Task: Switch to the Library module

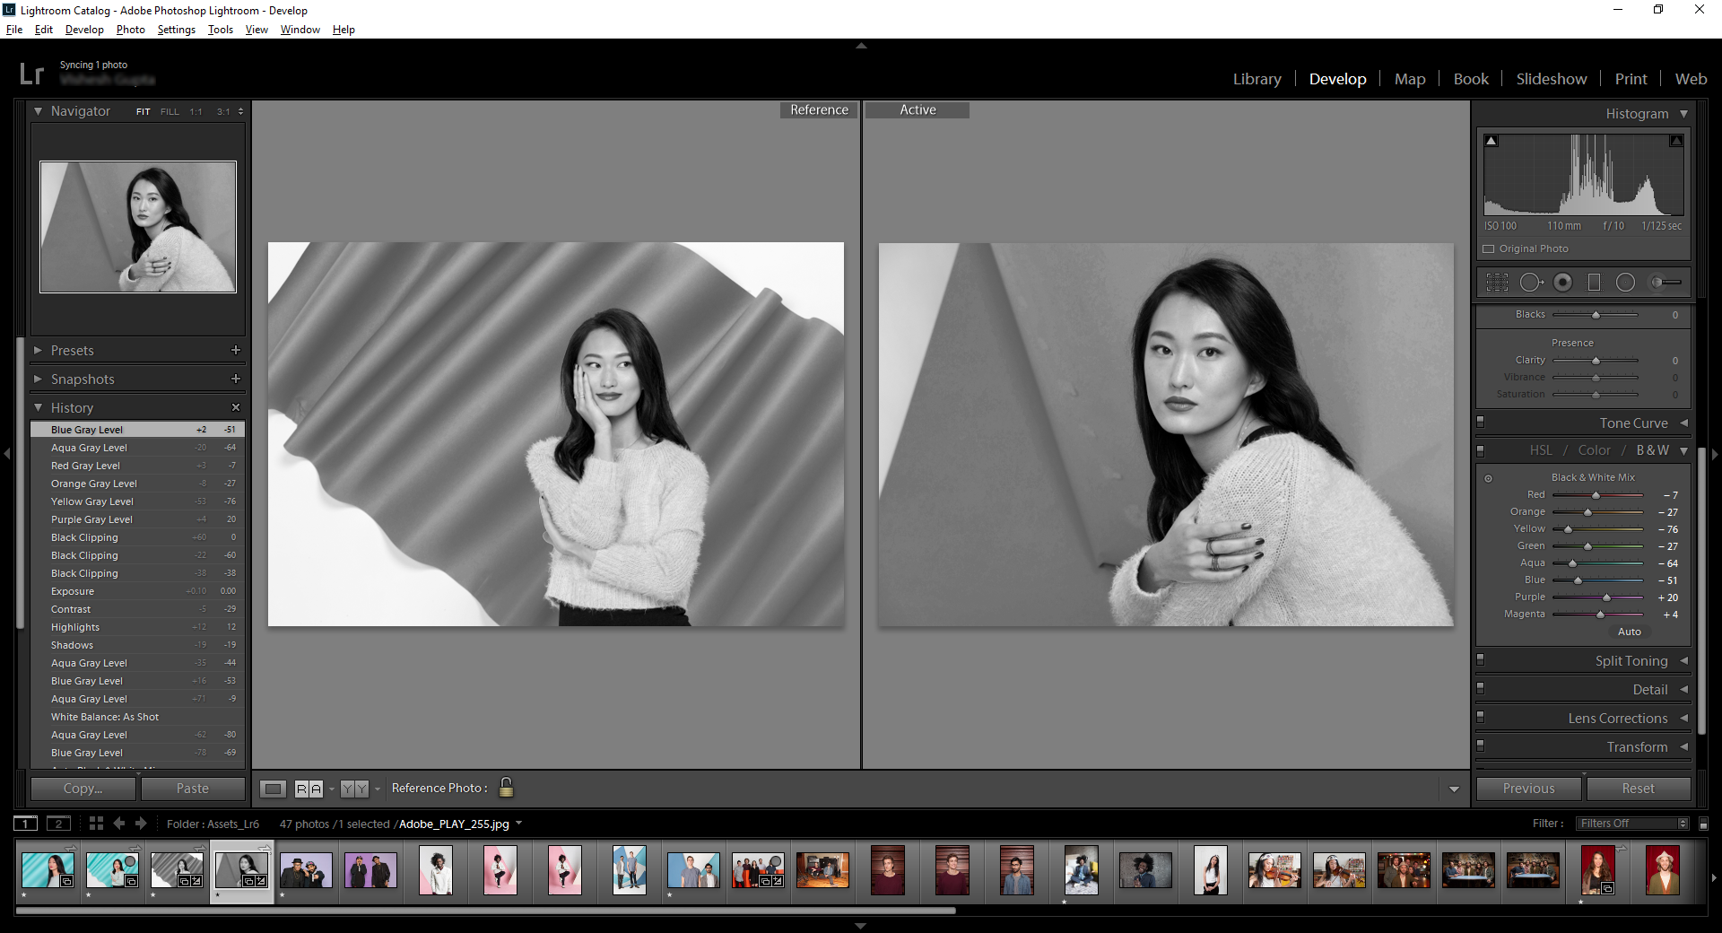Action: point(1257,78)
